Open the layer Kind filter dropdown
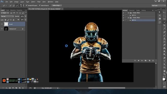Image resolution: width=167 pixels, height=94 pixels. [5, 13]
